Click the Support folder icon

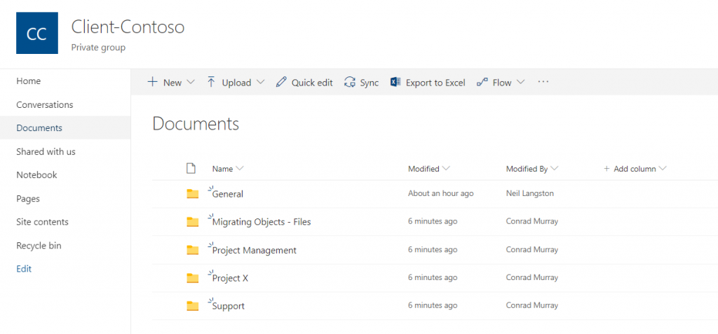pyautogui.click(x=193, y=306)
